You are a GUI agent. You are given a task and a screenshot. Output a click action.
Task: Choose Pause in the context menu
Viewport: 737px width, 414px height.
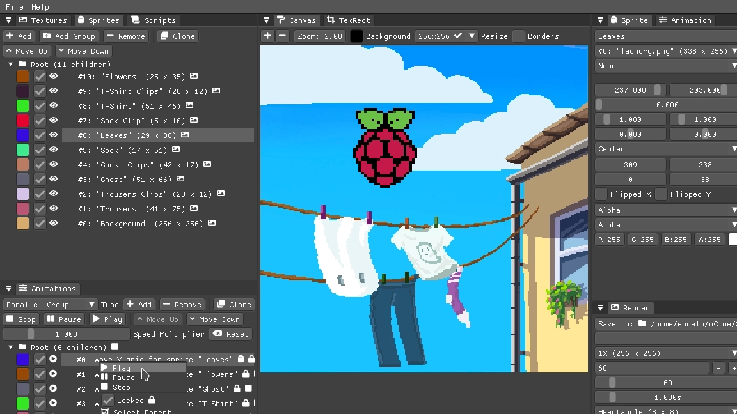[x=143, y=378]
